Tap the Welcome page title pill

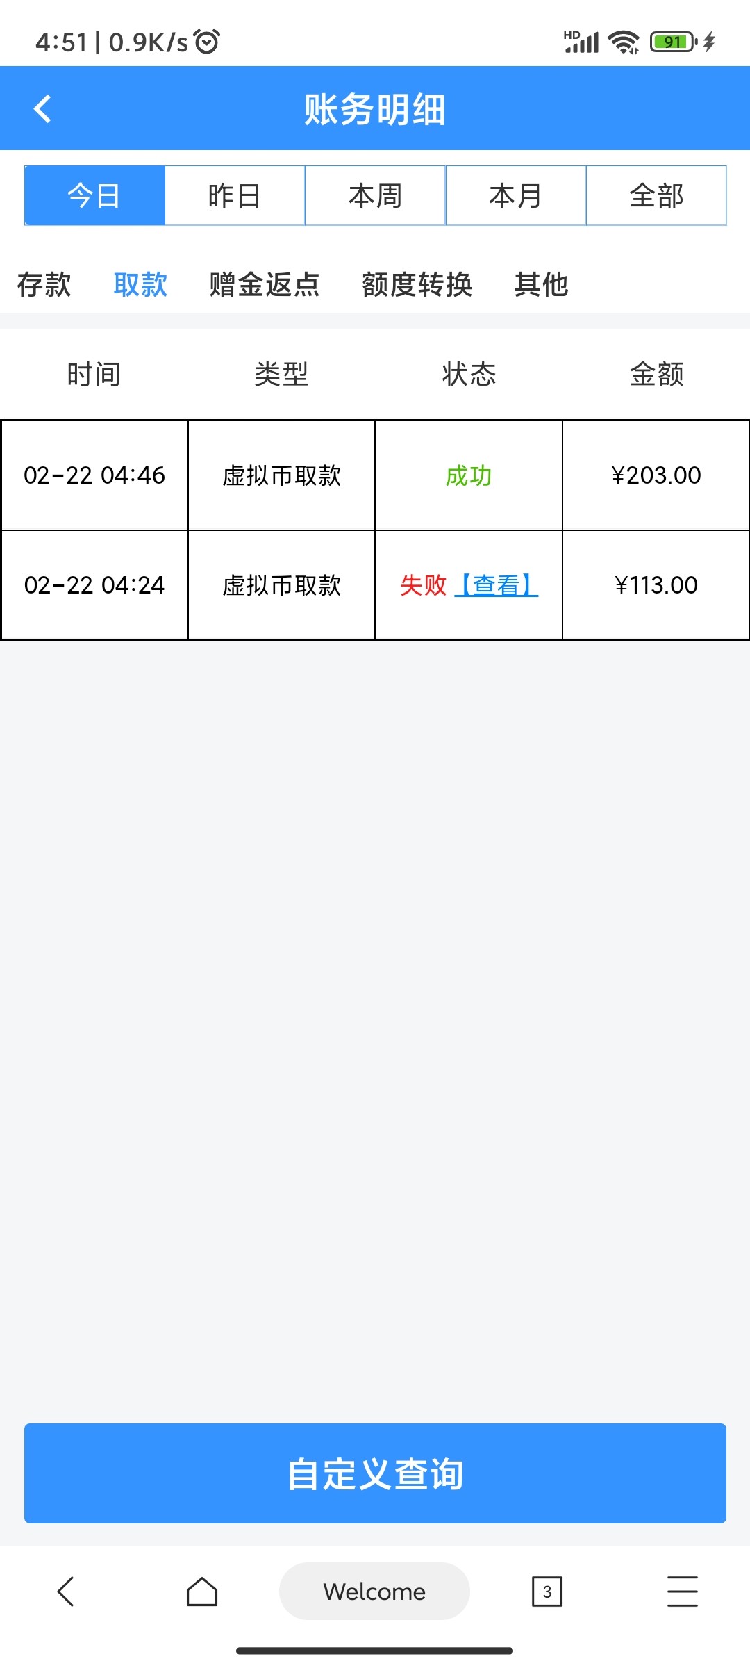(x=374, y=1591)
